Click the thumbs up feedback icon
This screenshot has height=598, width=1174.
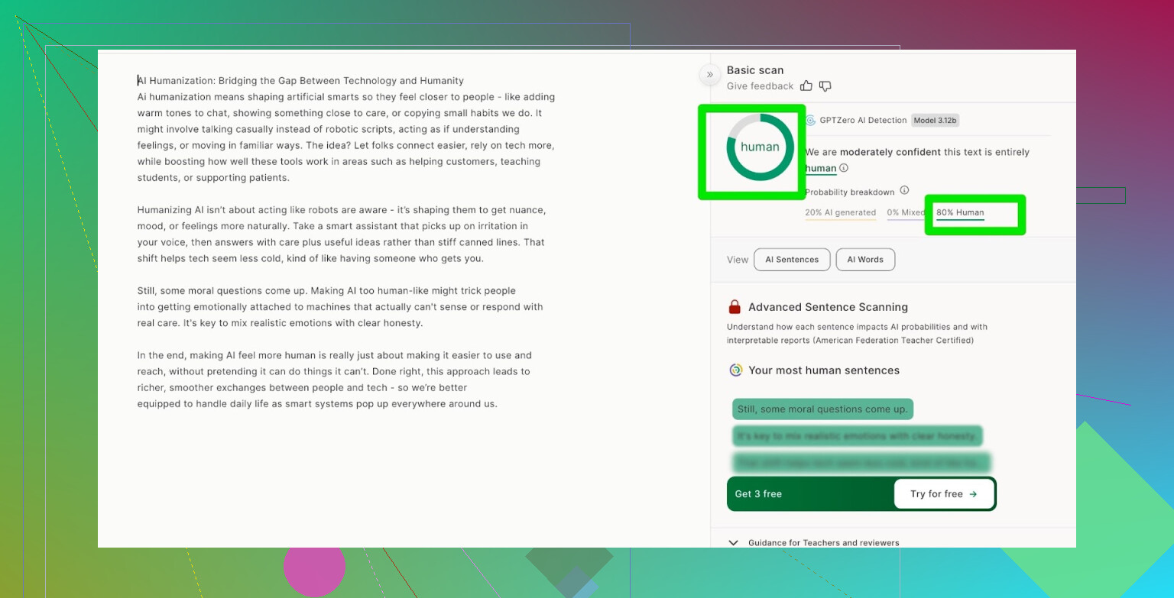pos(807,86)
